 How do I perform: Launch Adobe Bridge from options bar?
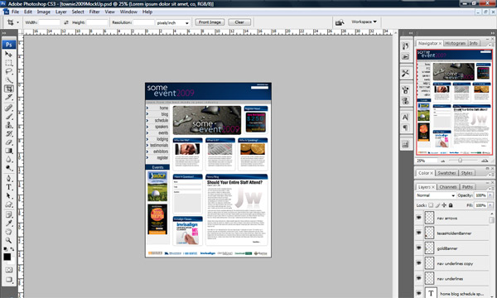pyautogui.click(x=340, y=22)
